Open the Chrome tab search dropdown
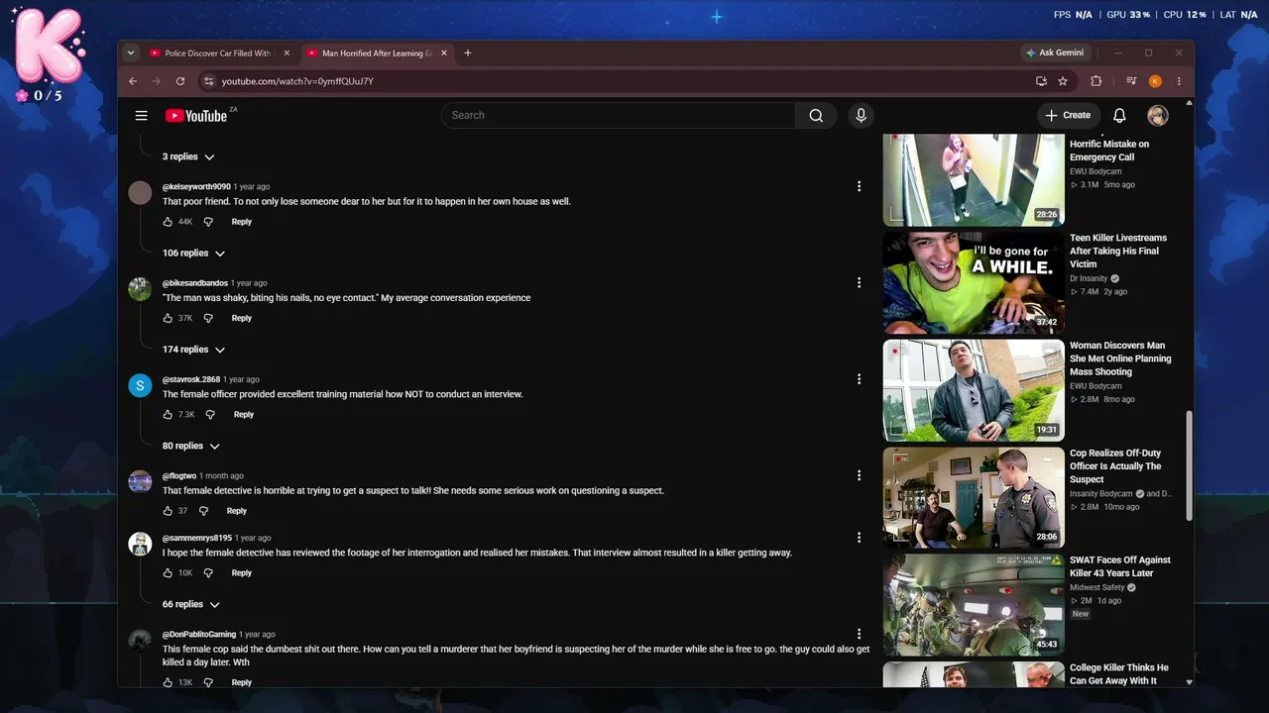 point(131,53)
